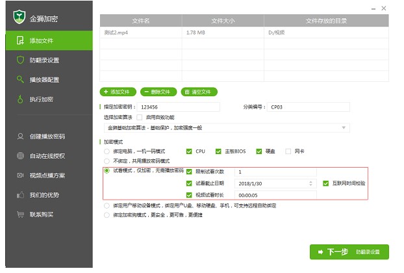This screenshot has height=273, width=404.
Task: Minimize the 金狮加密 window
Action: [x=373, y=8]
